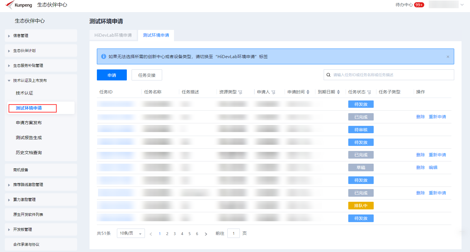Open the 10条/页 page size dropdown
The width and height of the screenshot is (470, 252).
tap(131, 233)
